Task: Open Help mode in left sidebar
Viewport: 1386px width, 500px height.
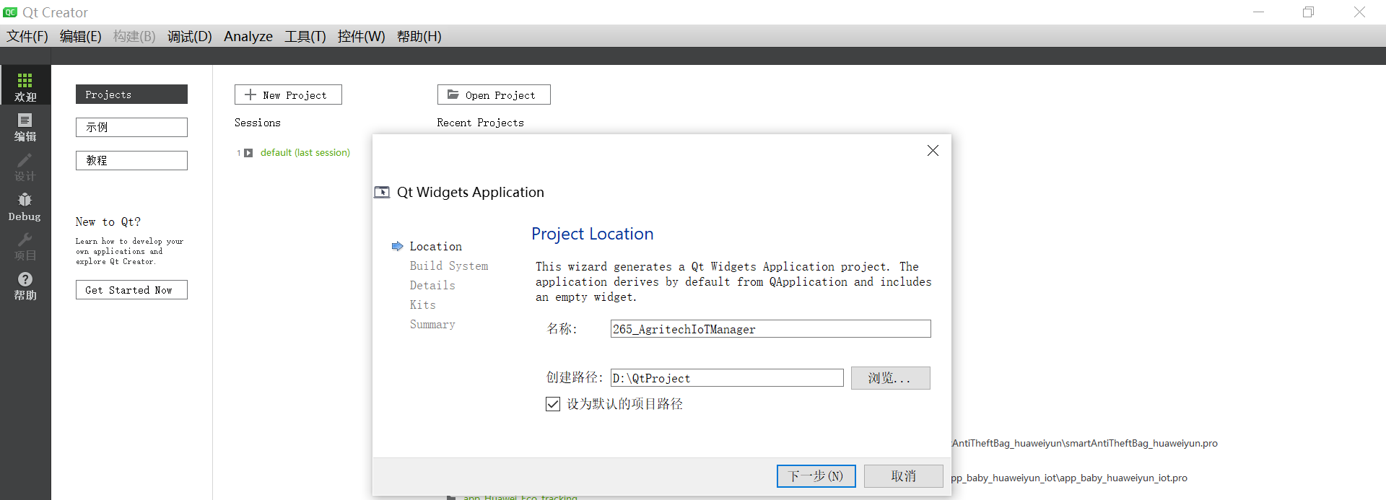Action: tap(25, 286)
